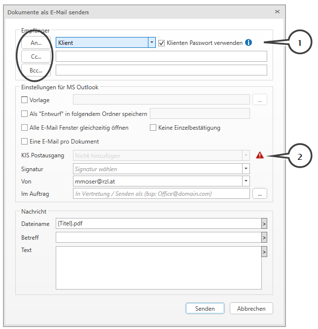Screen dimensions: 318x329
Task: Expand the Von sender address dropdown
Action: pos(246,181)
